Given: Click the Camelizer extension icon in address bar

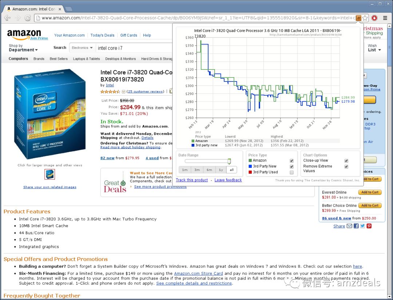Looking at the screenshot, I should click(358, 18).
